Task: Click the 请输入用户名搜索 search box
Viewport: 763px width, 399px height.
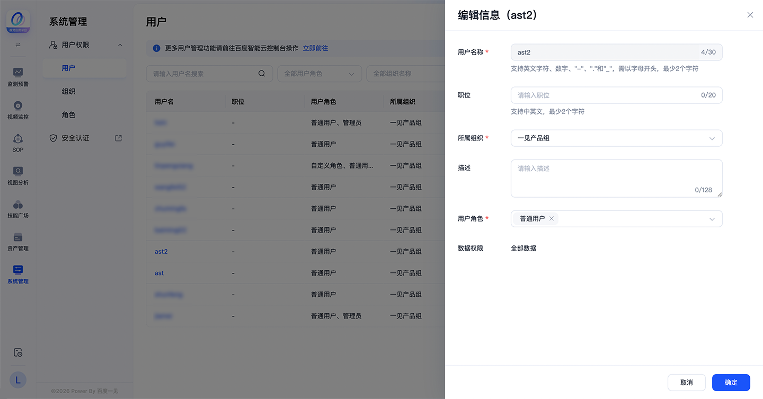Action: [x=209, y=74]
